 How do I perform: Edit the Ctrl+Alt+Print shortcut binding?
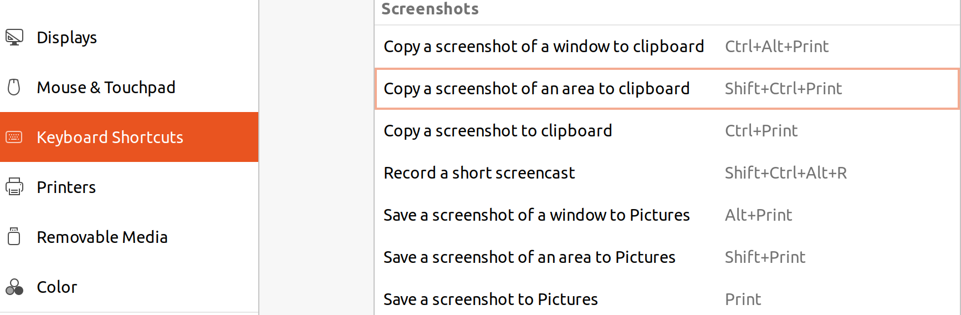point(776,47)
